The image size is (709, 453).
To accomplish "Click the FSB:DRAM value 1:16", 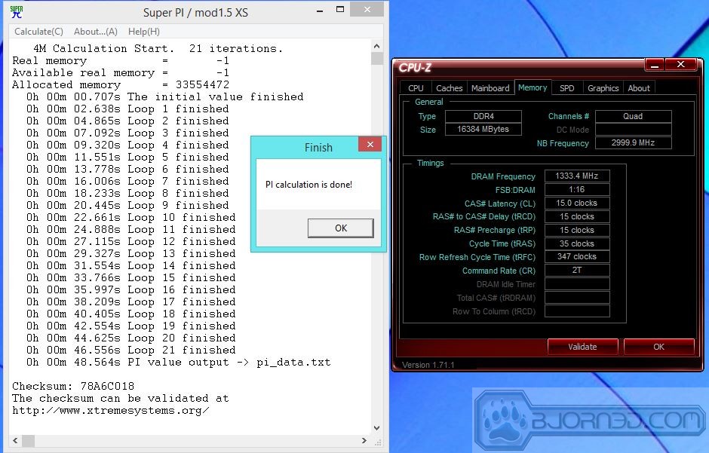I will (x=577, y=190).
